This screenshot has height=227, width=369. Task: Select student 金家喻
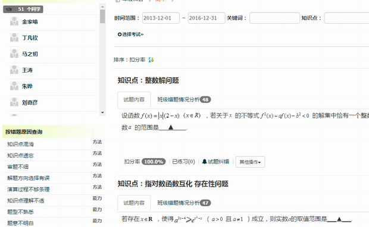(x=30, y=22)
